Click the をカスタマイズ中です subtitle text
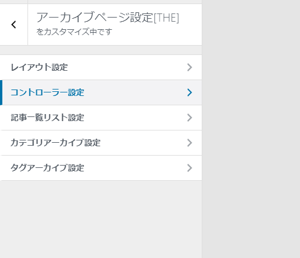 click(x=74, y=32)
